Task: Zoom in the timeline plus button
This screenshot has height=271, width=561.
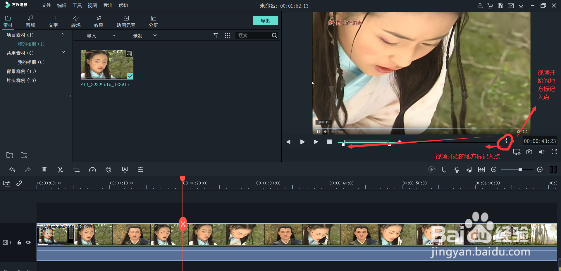Action: [540, 170]
